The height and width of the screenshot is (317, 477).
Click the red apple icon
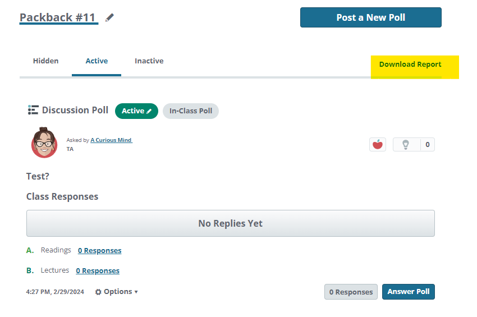click(378, 145)
